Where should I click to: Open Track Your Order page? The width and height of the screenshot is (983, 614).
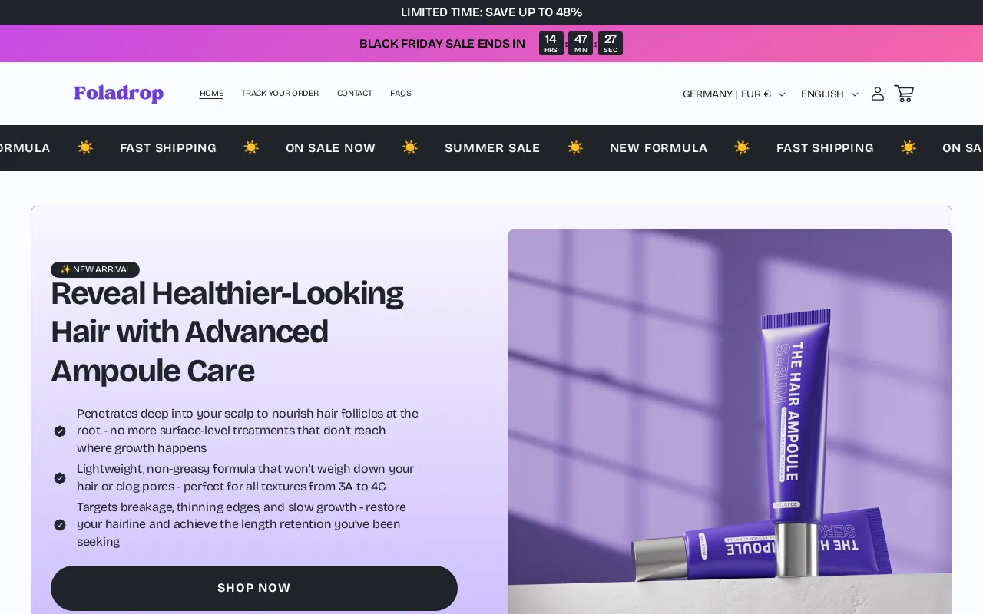point(280,94)
